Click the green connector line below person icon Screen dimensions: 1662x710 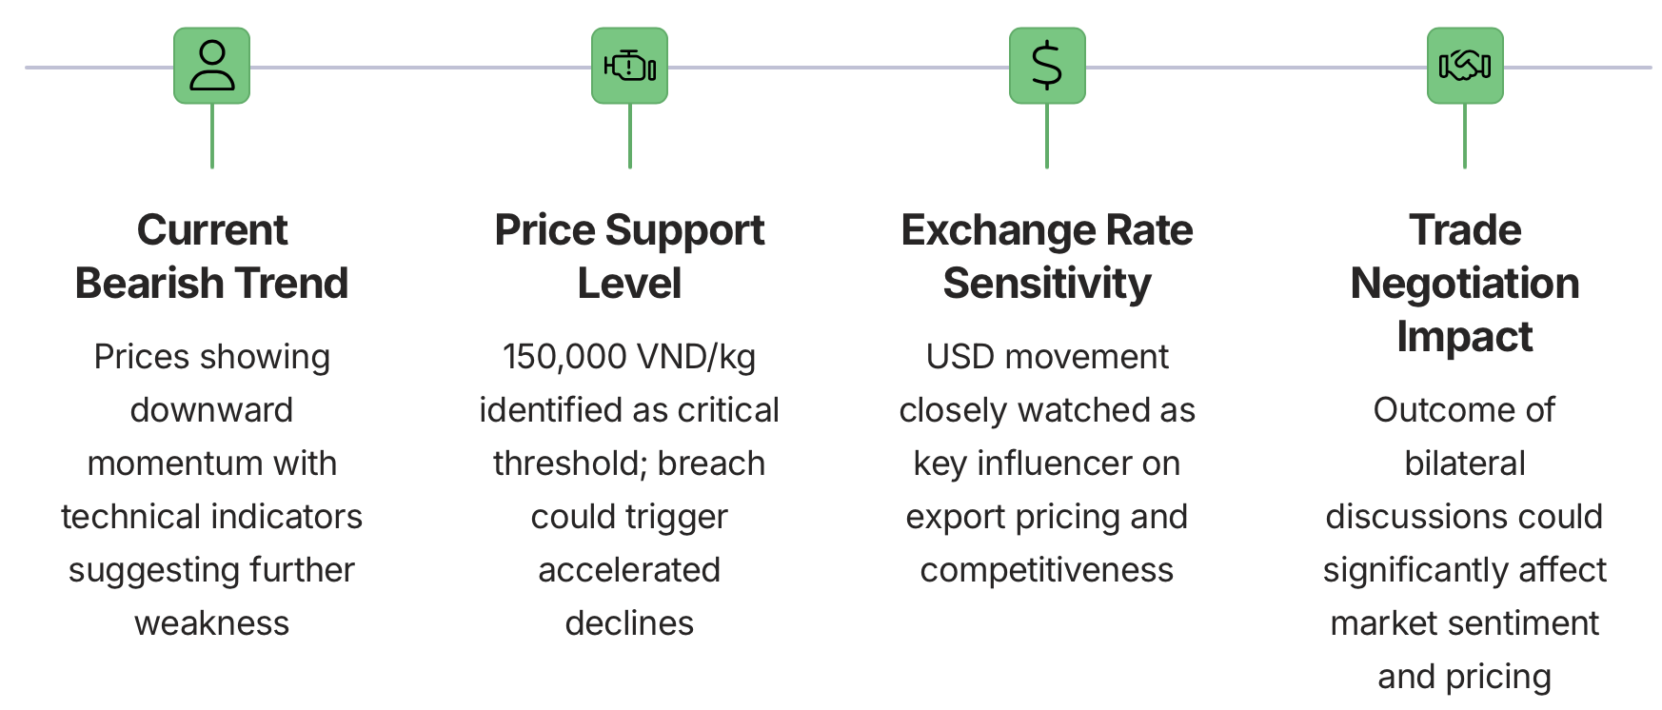(x=211, y=136)
